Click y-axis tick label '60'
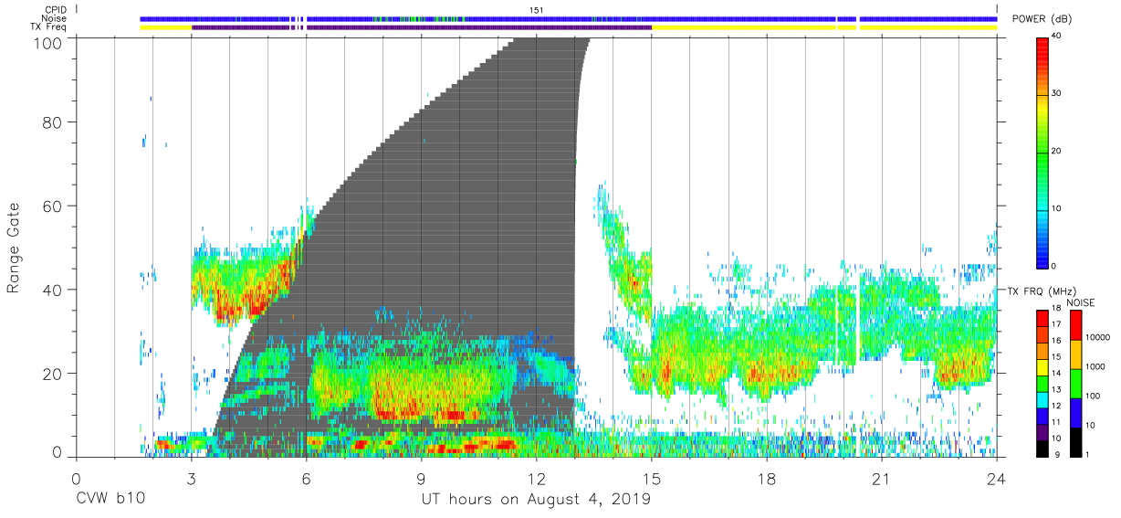The width and height of the screenshot is (1121, 518). 53,206
